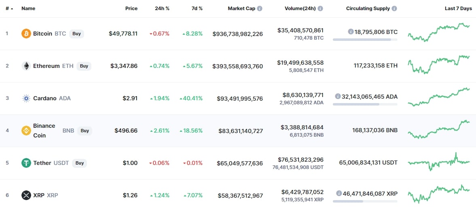Click Bitcoin market cap $936,738,982,226
The image size is (476, 209).
tap(238, 34)
